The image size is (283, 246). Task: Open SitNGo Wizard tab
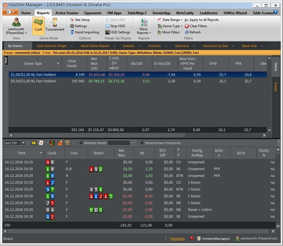pyautogui.click(x=235, y=13)
